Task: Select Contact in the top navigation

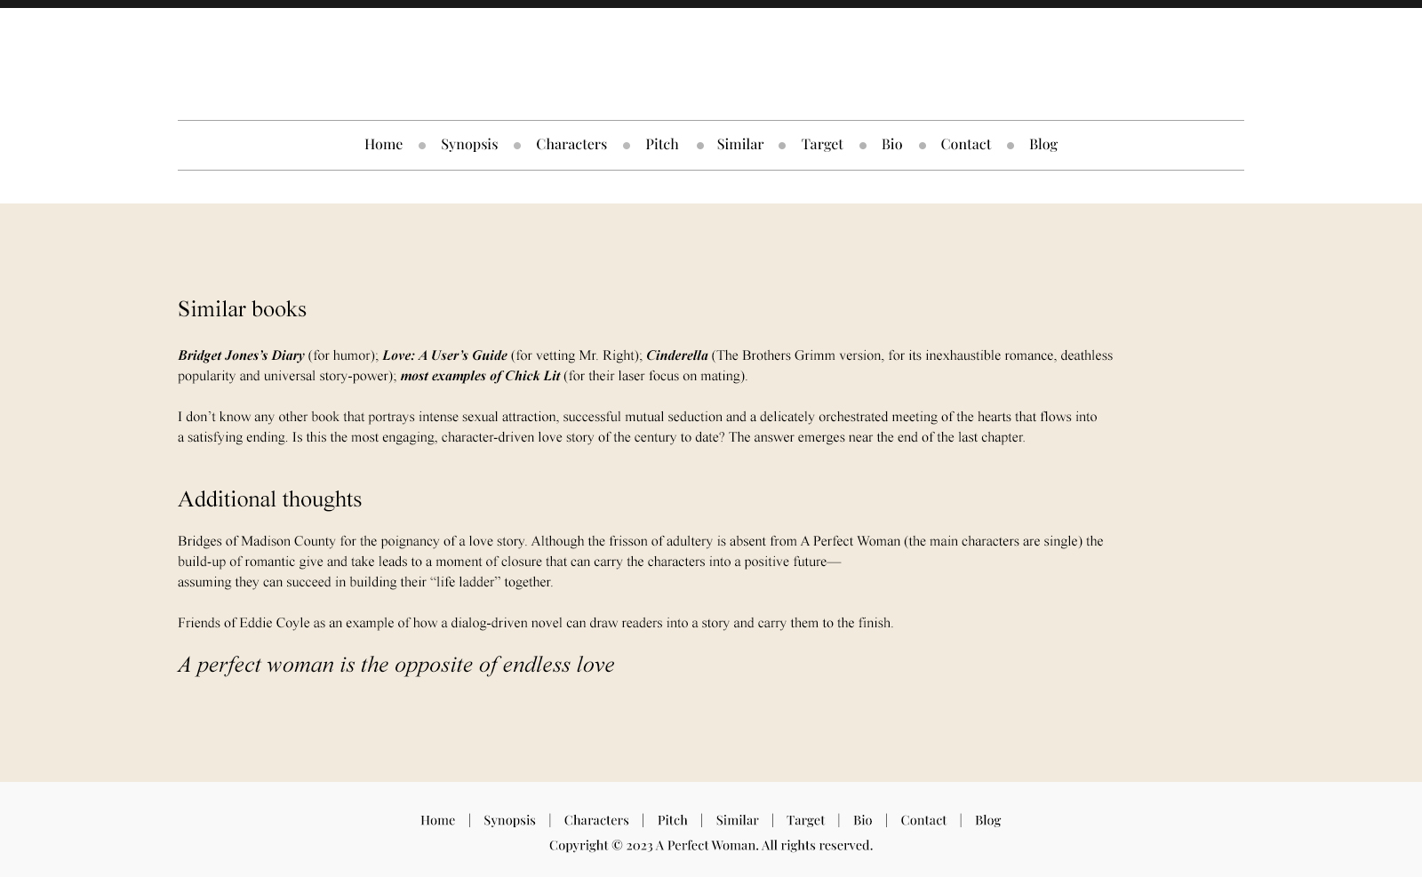Action: [965, 144]
